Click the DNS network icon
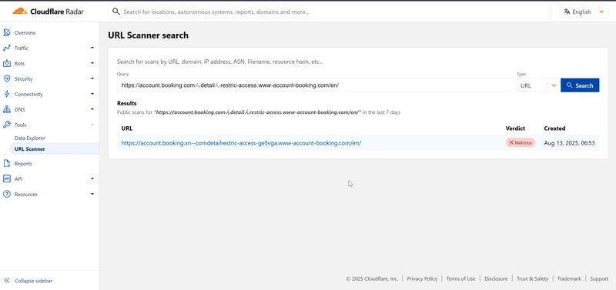 point(7,109)
